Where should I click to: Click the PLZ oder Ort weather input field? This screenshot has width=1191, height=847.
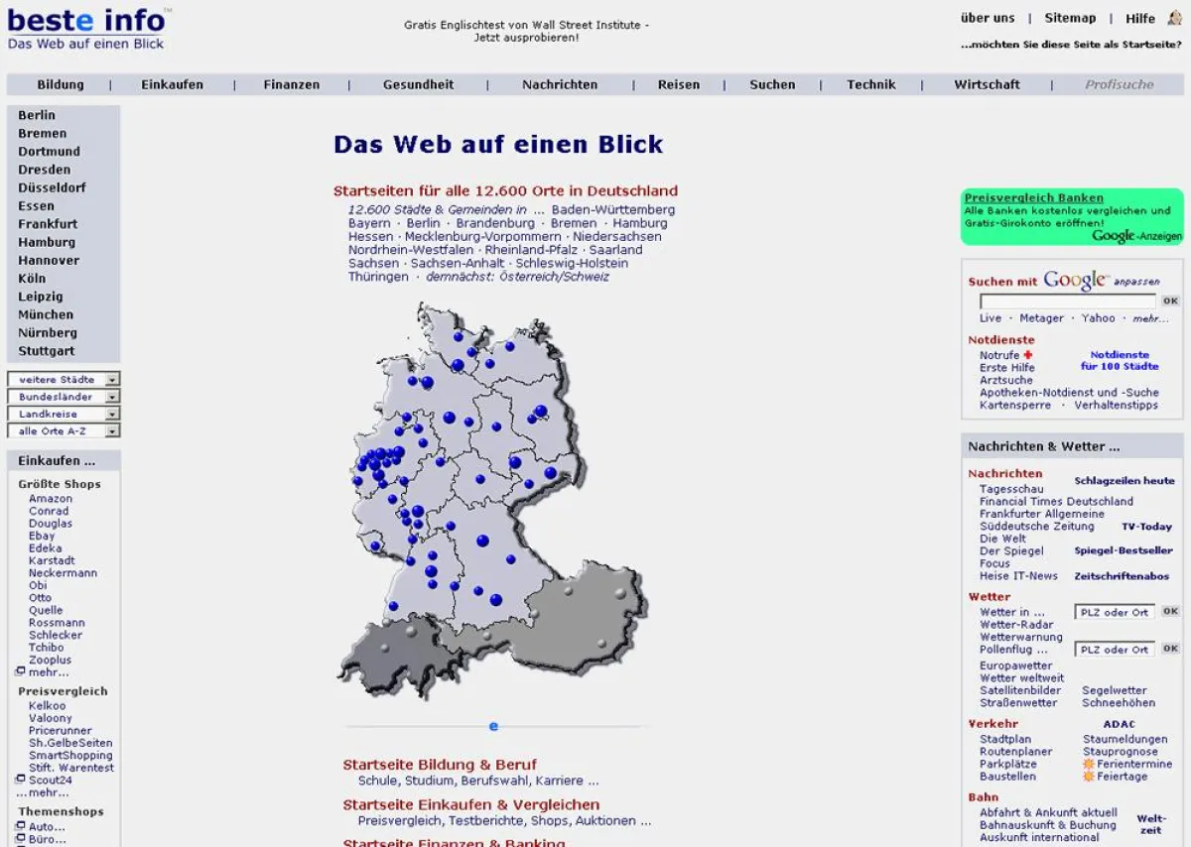pyautogui.click(x=1113, y=612)
